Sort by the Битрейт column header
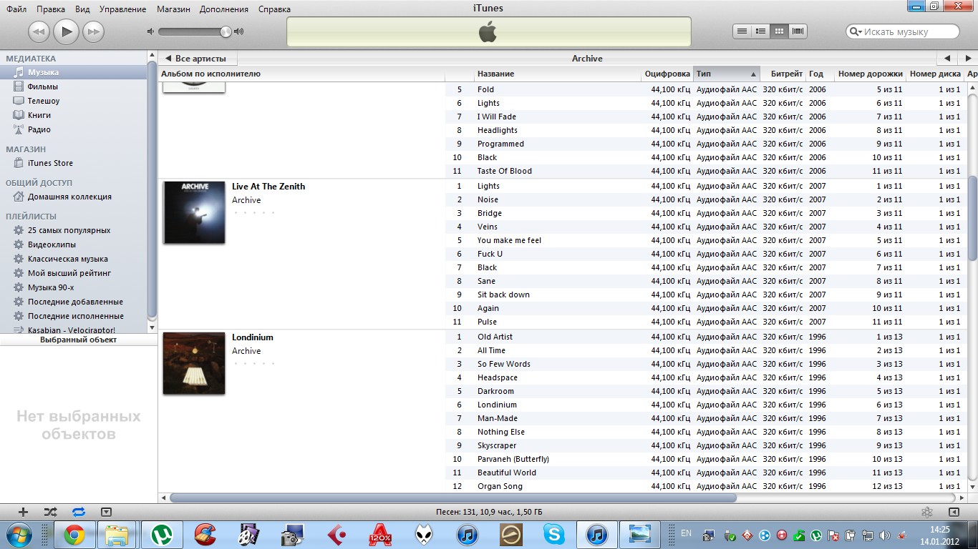Image resolution: width=978 pixels, height=549 pixels. [x=783, y=74]
